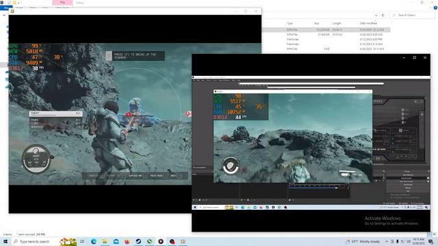Select the MP4 file row of 0 KB

(x=326, y=49)
